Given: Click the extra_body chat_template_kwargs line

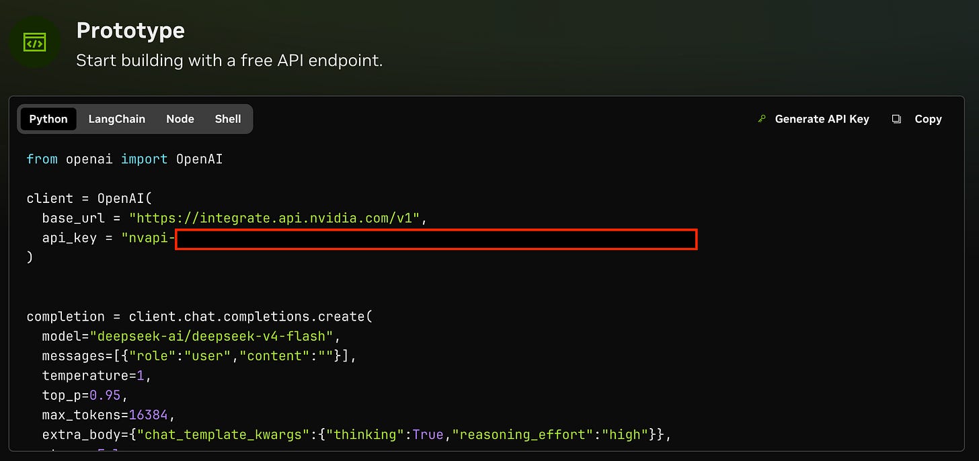Looking at the screenshot, I should (357, 435).
